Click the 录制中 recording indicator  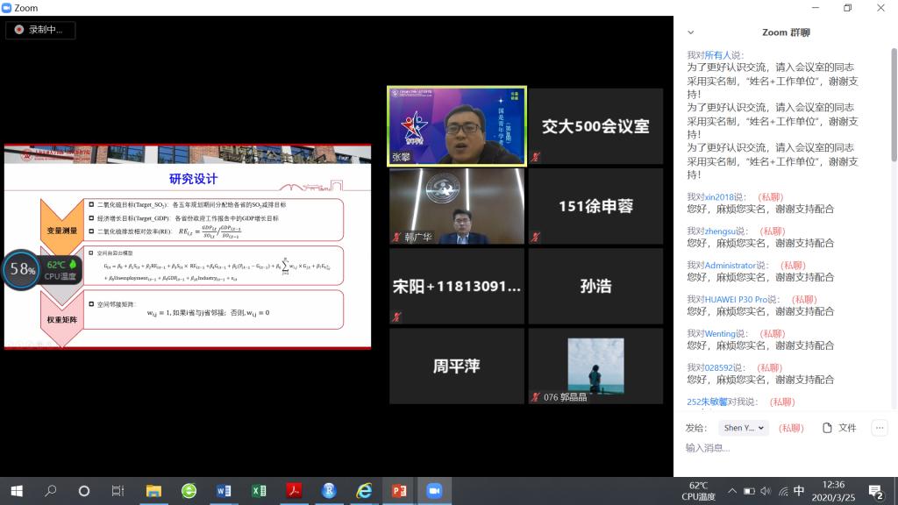click(40, 30)
